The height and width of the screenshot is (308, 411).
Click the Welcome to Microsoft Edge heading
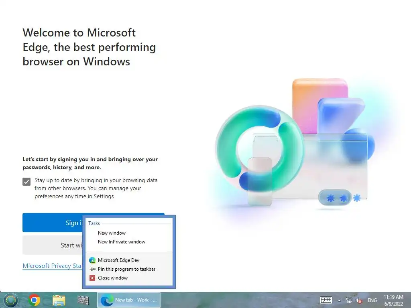(x=89, y=47)
